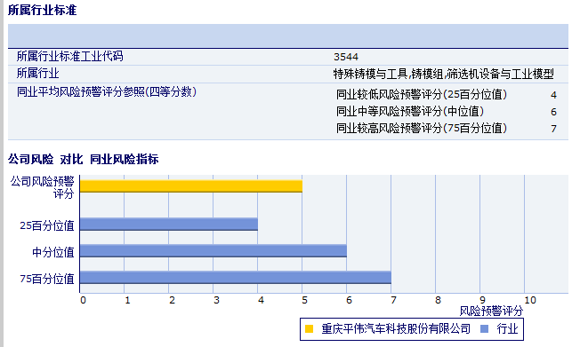This screenshot has width=572, height=347.
Task: Click the yellow company legend swatch
Action: coord(309,328)
